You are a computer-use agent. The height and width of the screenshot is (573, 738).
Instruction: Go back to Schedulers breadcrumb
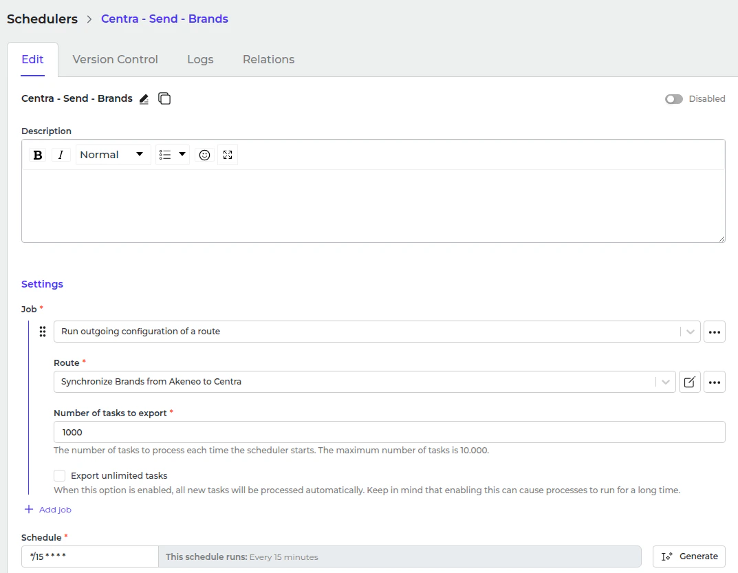click(43, 19)
